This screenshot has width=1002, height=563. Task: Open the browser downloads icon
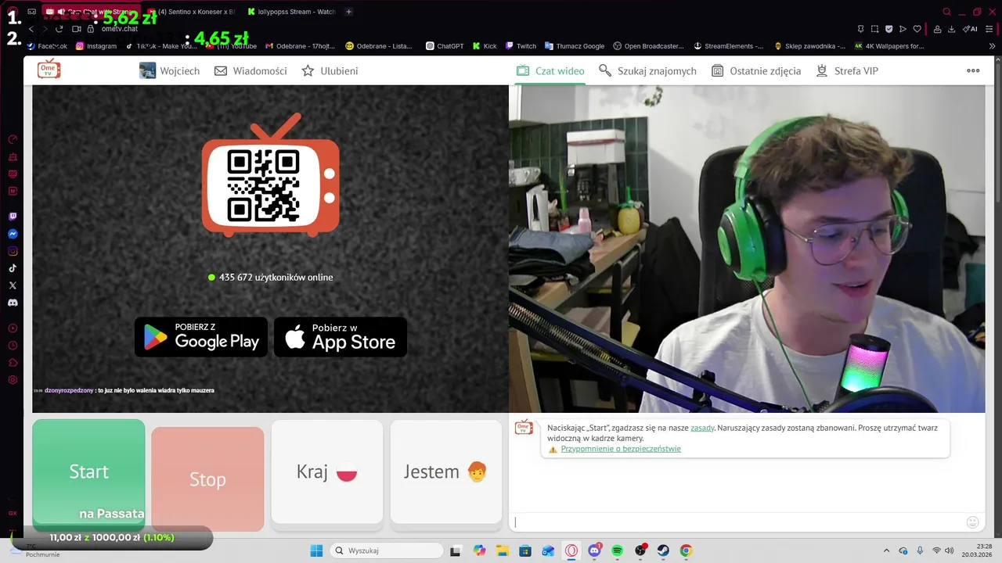(951, 29)
